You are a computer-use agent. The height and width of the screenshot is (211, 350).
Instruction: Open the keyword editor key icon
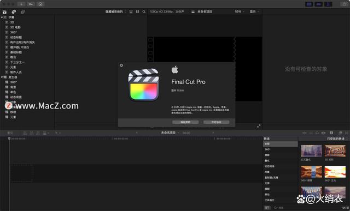coord(31,4)
